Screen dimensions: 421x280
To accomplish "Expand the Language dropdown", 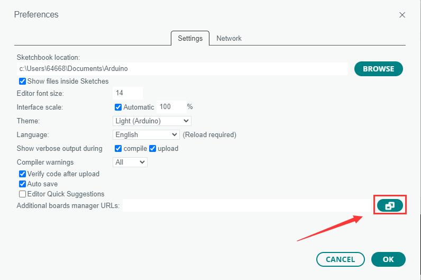I will tap(146, 135).
